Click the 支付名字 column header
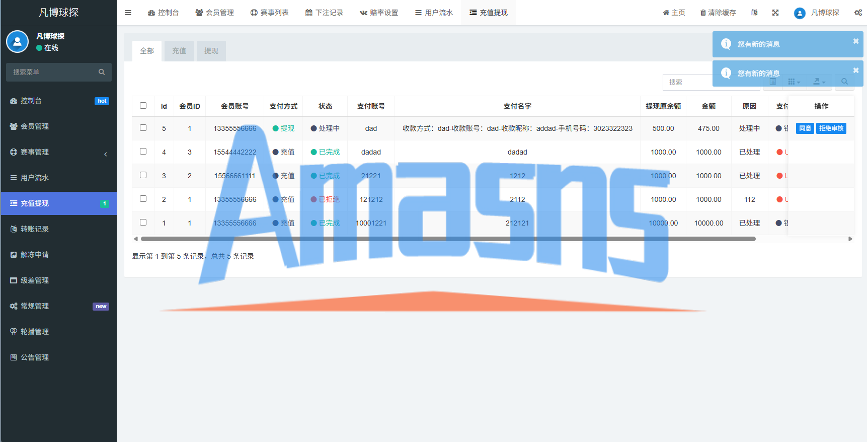Image resolution: width=867 pixels, height=442 pixels. pyautogui.click(x=517, y=106)
